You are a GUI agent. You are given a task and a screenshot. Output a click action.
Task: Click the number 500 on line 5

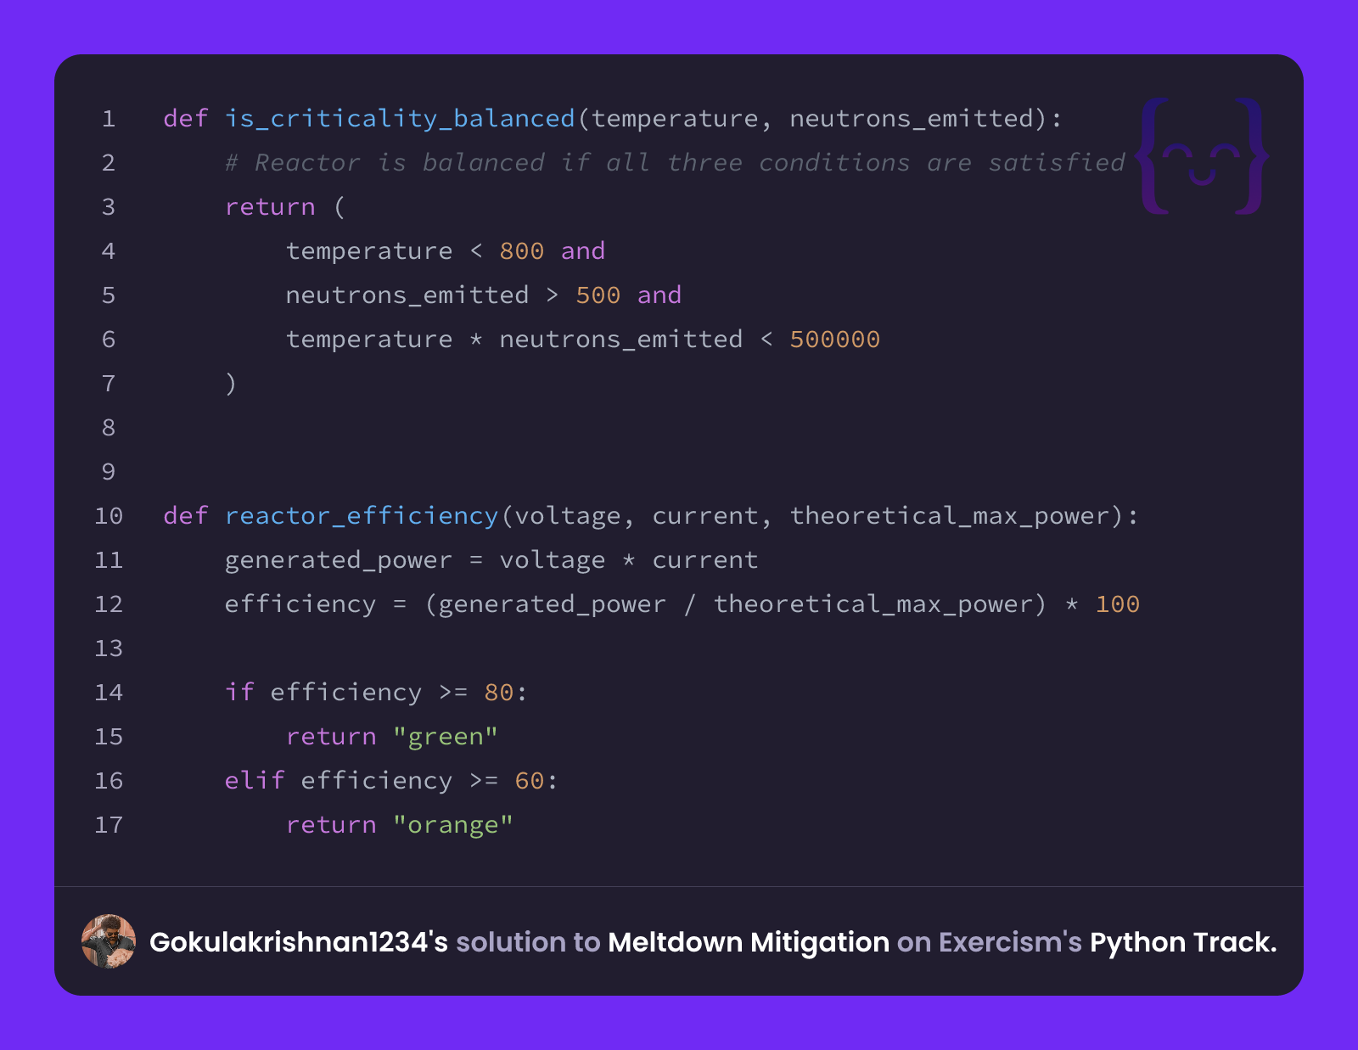[598, 295]
